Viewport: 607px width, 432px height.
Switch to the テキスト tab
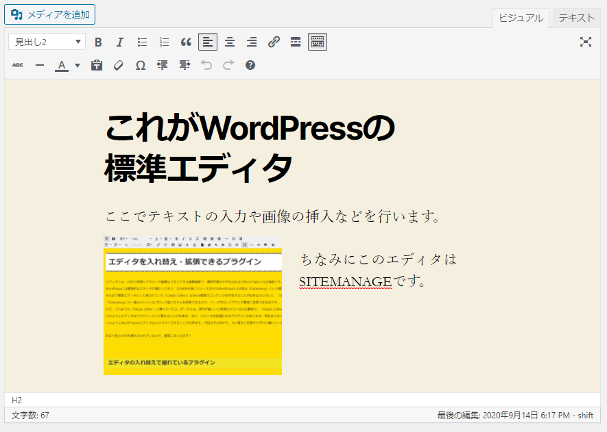(x=576, y=18)
